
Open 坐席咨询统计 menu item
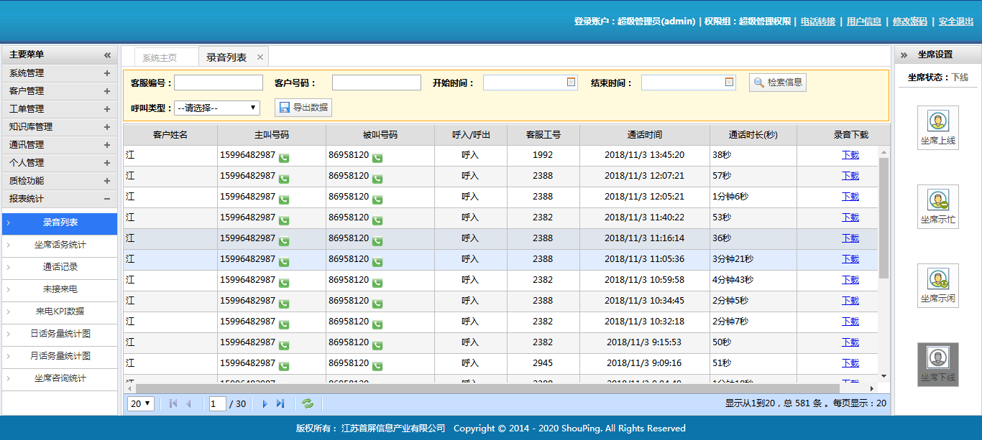click(60, 378)
